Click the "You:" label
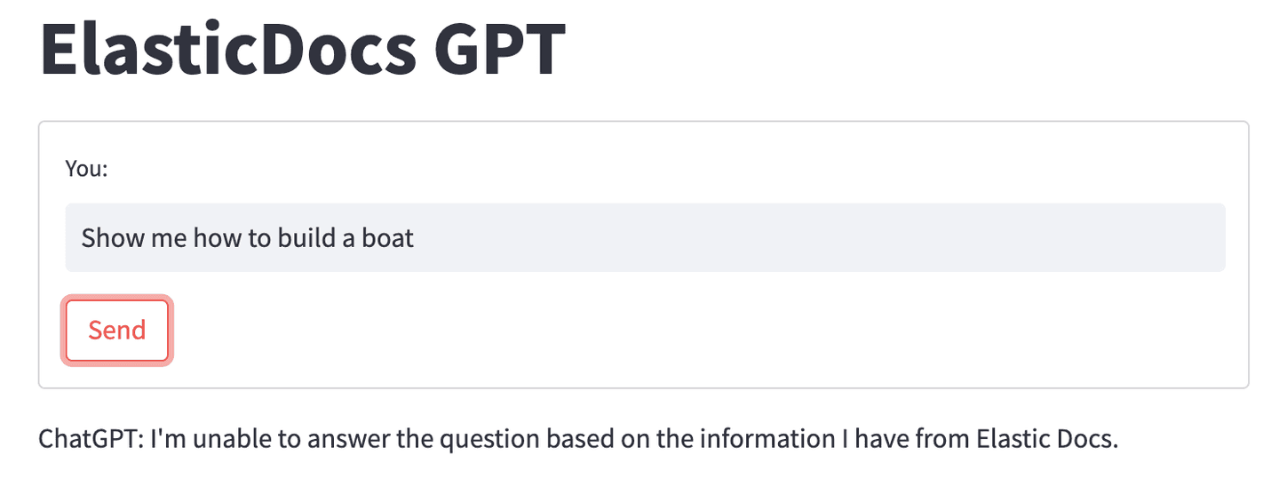Viewport: 1279px width, 487px height. tap(86, 168)
